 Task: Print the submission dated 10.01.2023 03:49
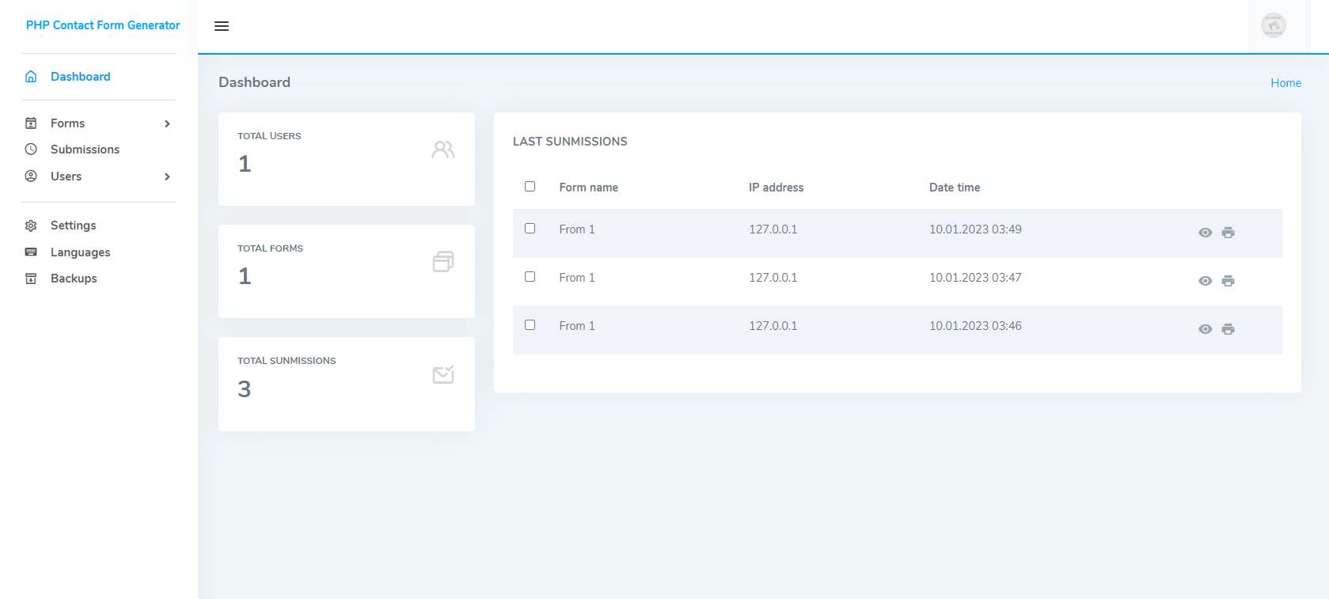[1228, 233]
